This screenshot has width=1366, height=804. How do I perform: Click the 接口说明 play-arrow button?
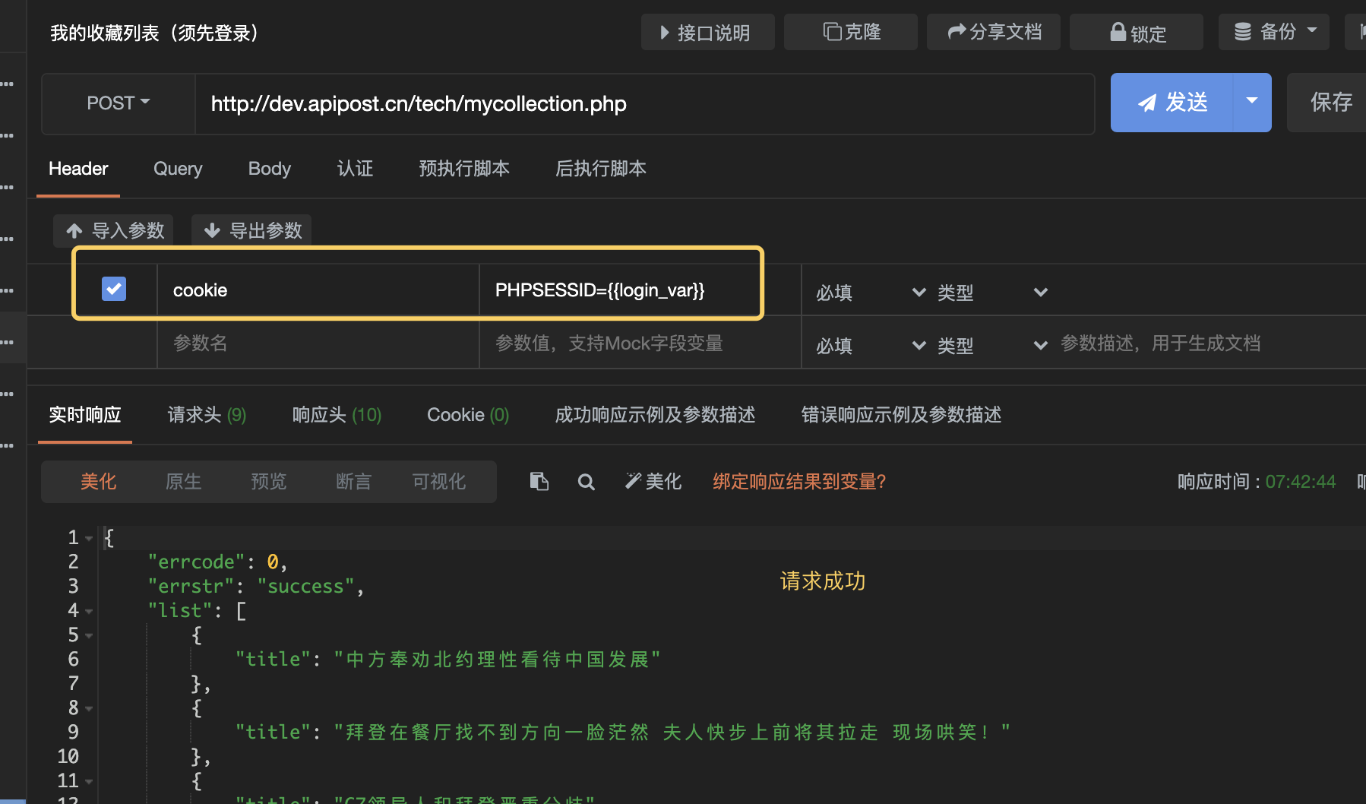pyautogui.click(x=707, y=32)
